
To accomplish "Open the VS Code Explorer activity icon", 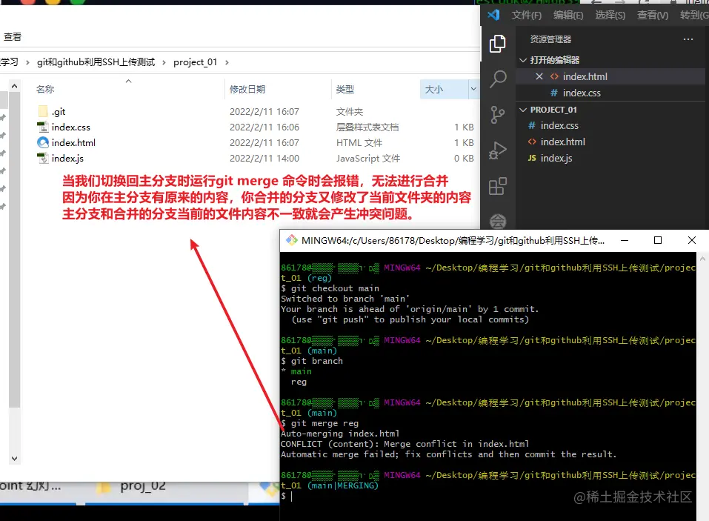I will pos(497,44).
